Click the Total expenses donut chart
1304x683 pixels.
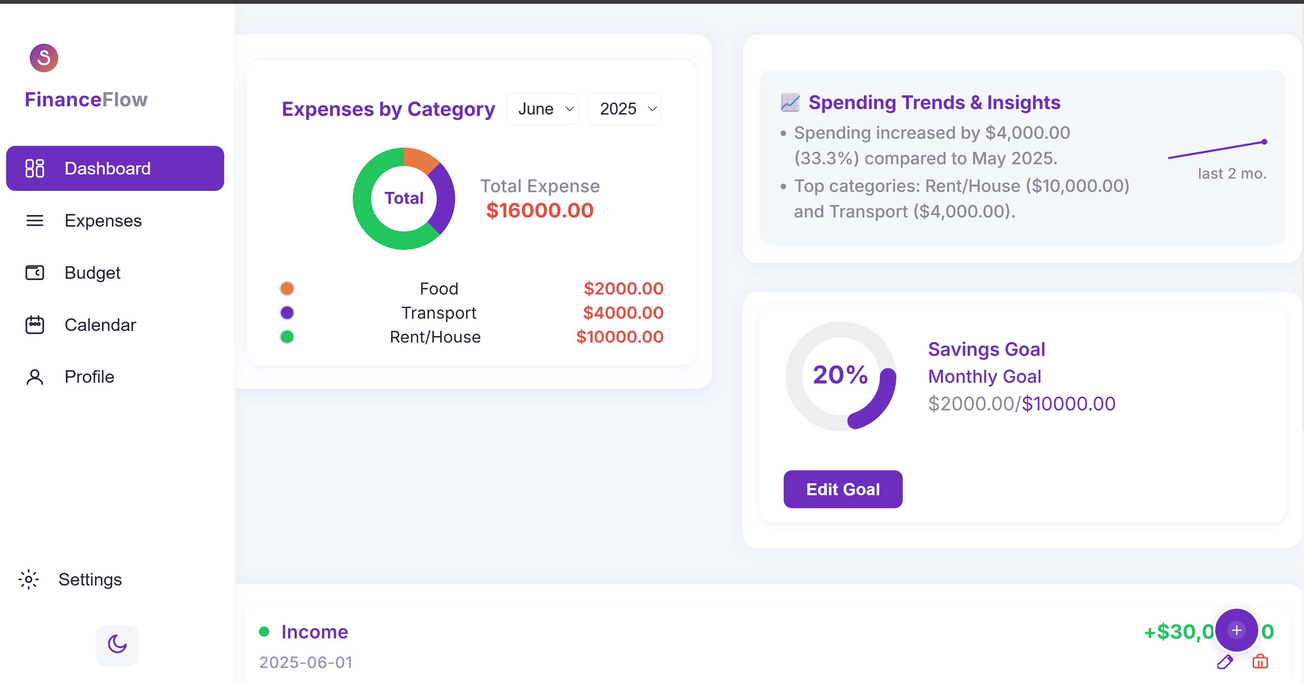(x=404, y=198)
